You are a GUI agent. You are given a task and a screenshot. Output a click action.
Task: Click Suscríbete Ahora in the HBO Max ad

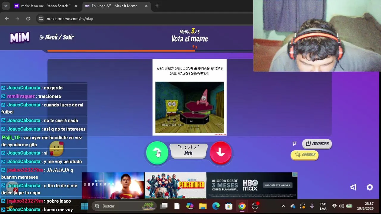pyautogui.click(x=277, y=185)
